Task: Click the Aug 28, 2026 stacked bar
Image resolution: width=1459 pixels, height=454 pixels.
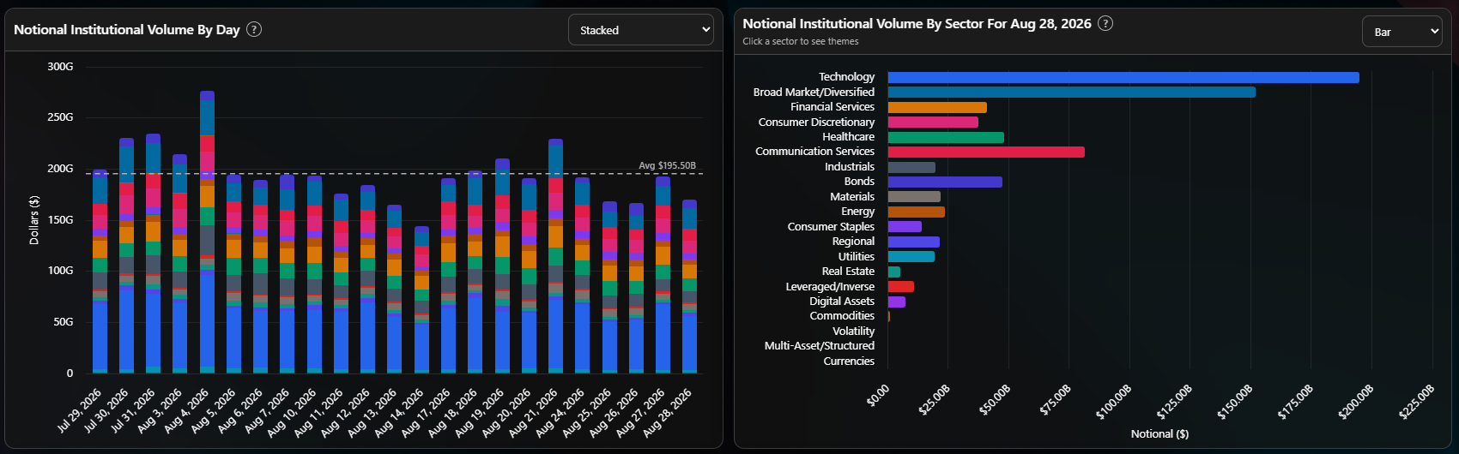Action: click(689, 287)
